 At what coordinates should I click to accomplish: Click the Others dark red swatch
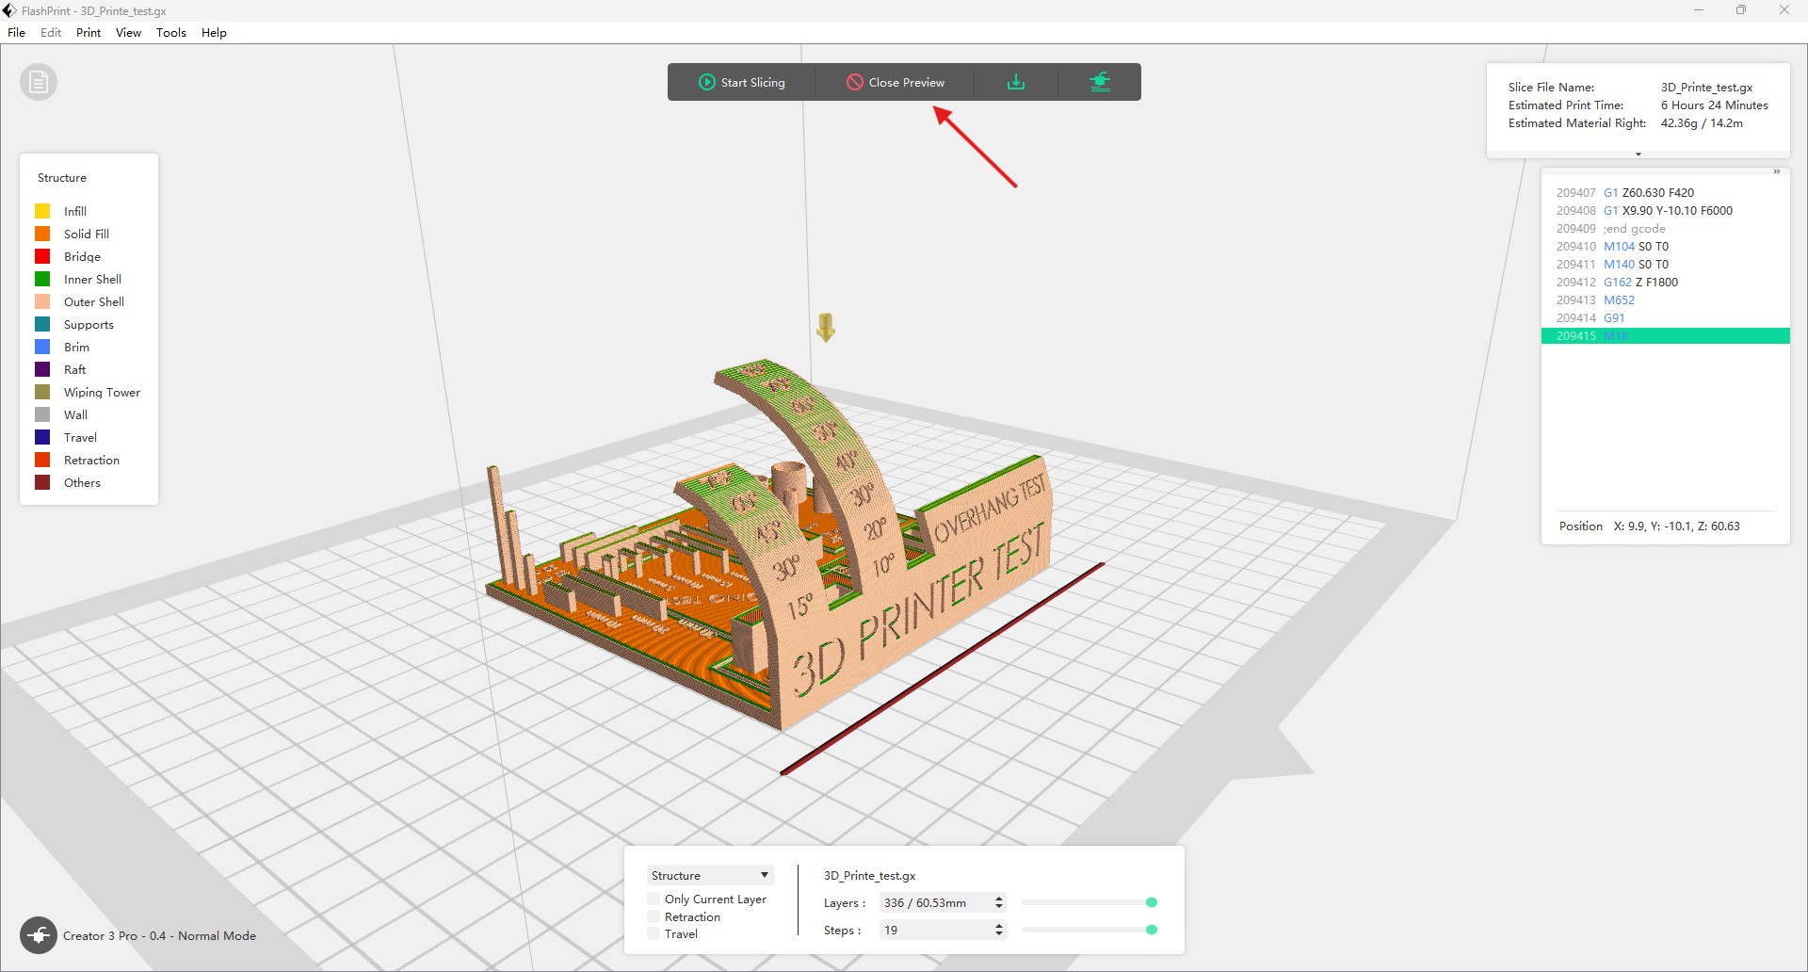(42, 482)
